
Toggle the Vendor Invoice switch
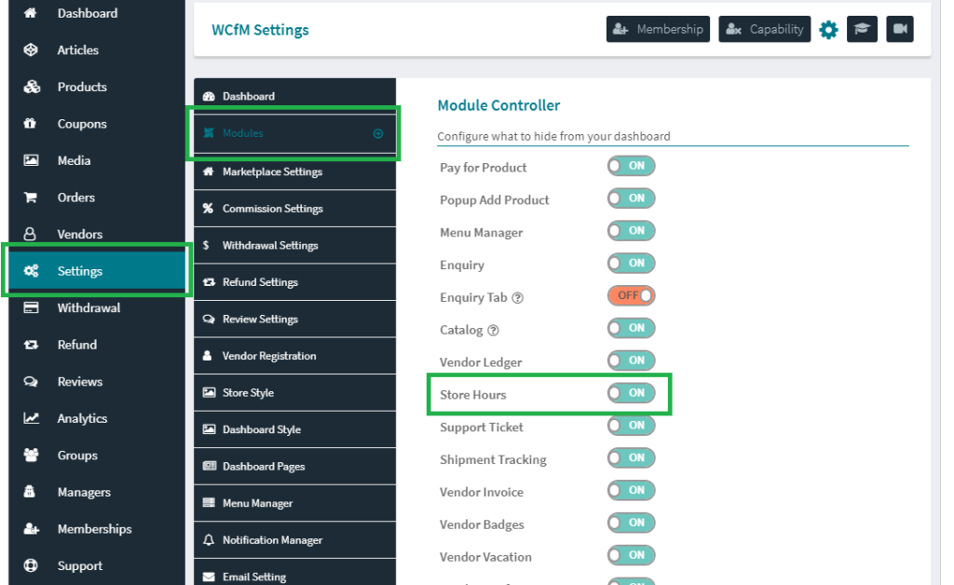click(631, 490)
